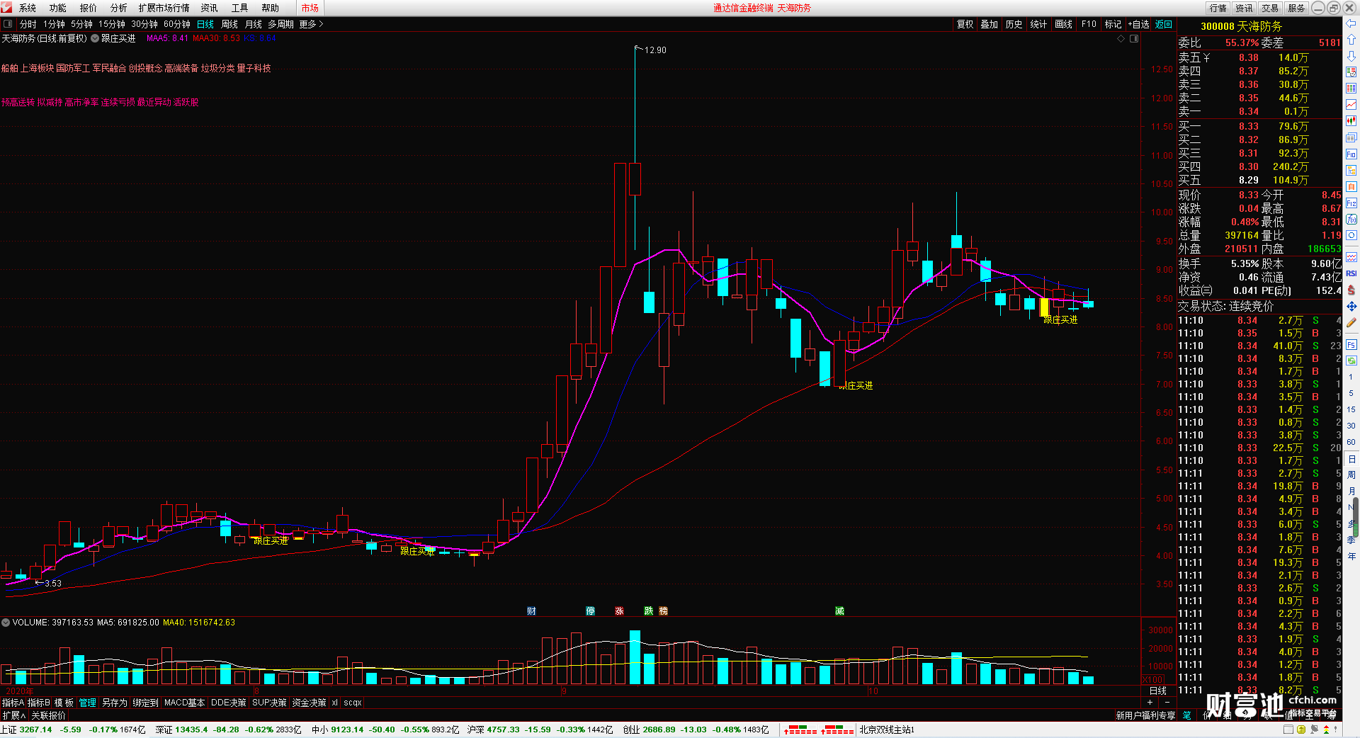Image resolution: width=1360 pixels, height=738 pixels.
Task: Click the down arrow icon in right sidebar
Action: pos(1351,56)
